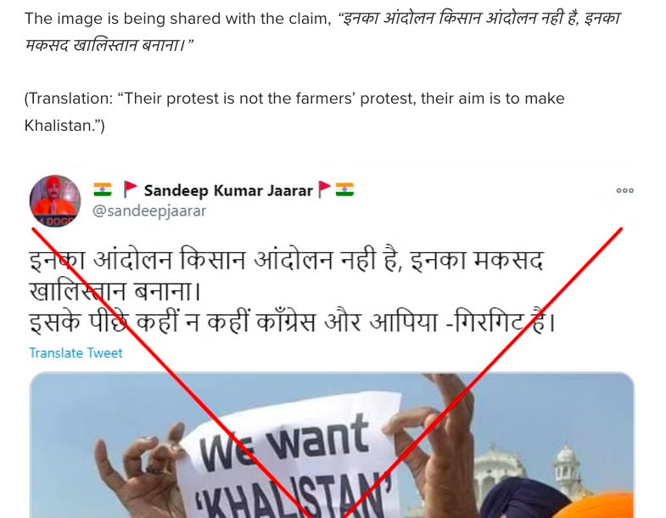
Task: Open the tweet's three-dot more options menu
Action: (624, 190)
